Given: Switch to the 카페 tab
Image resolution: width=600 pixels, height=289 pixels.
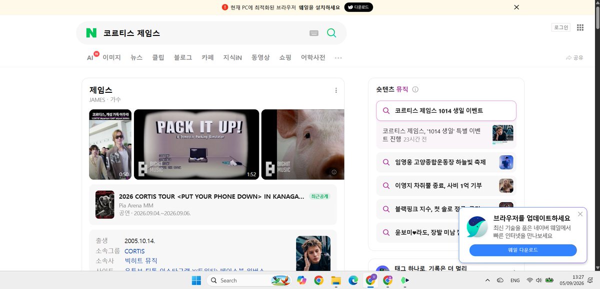Looking at the screenshot, I should pos(207,57).
